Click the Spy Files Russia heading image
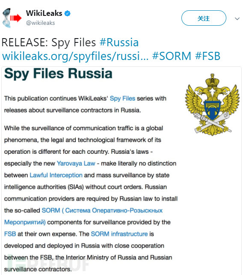Image resolution: width=246 pixels, height=275 pixels. coord(58,74)
